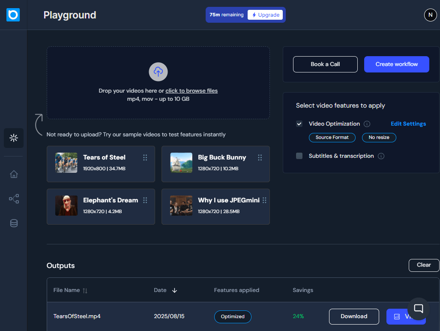Click the Beamr logo icon

pos(13,15)
